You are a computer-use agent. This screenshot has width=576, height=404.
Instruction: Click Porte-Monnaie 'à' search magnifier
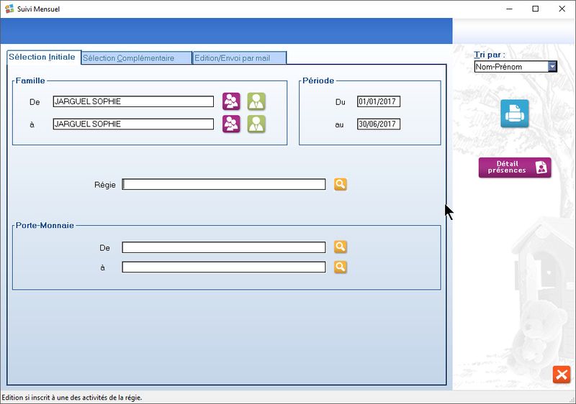(x=341, y=267)
